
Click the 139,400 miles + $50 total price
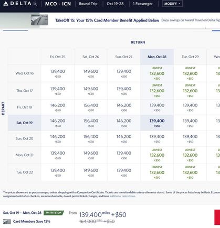click(x=102, y=214)
